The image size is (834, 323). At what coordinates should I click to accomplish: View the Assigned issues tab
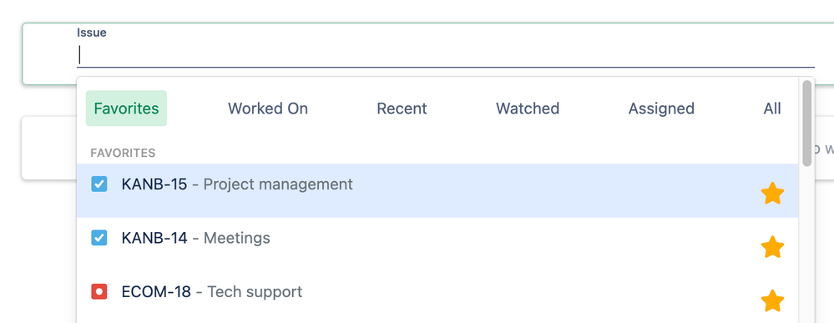(661, 108)
